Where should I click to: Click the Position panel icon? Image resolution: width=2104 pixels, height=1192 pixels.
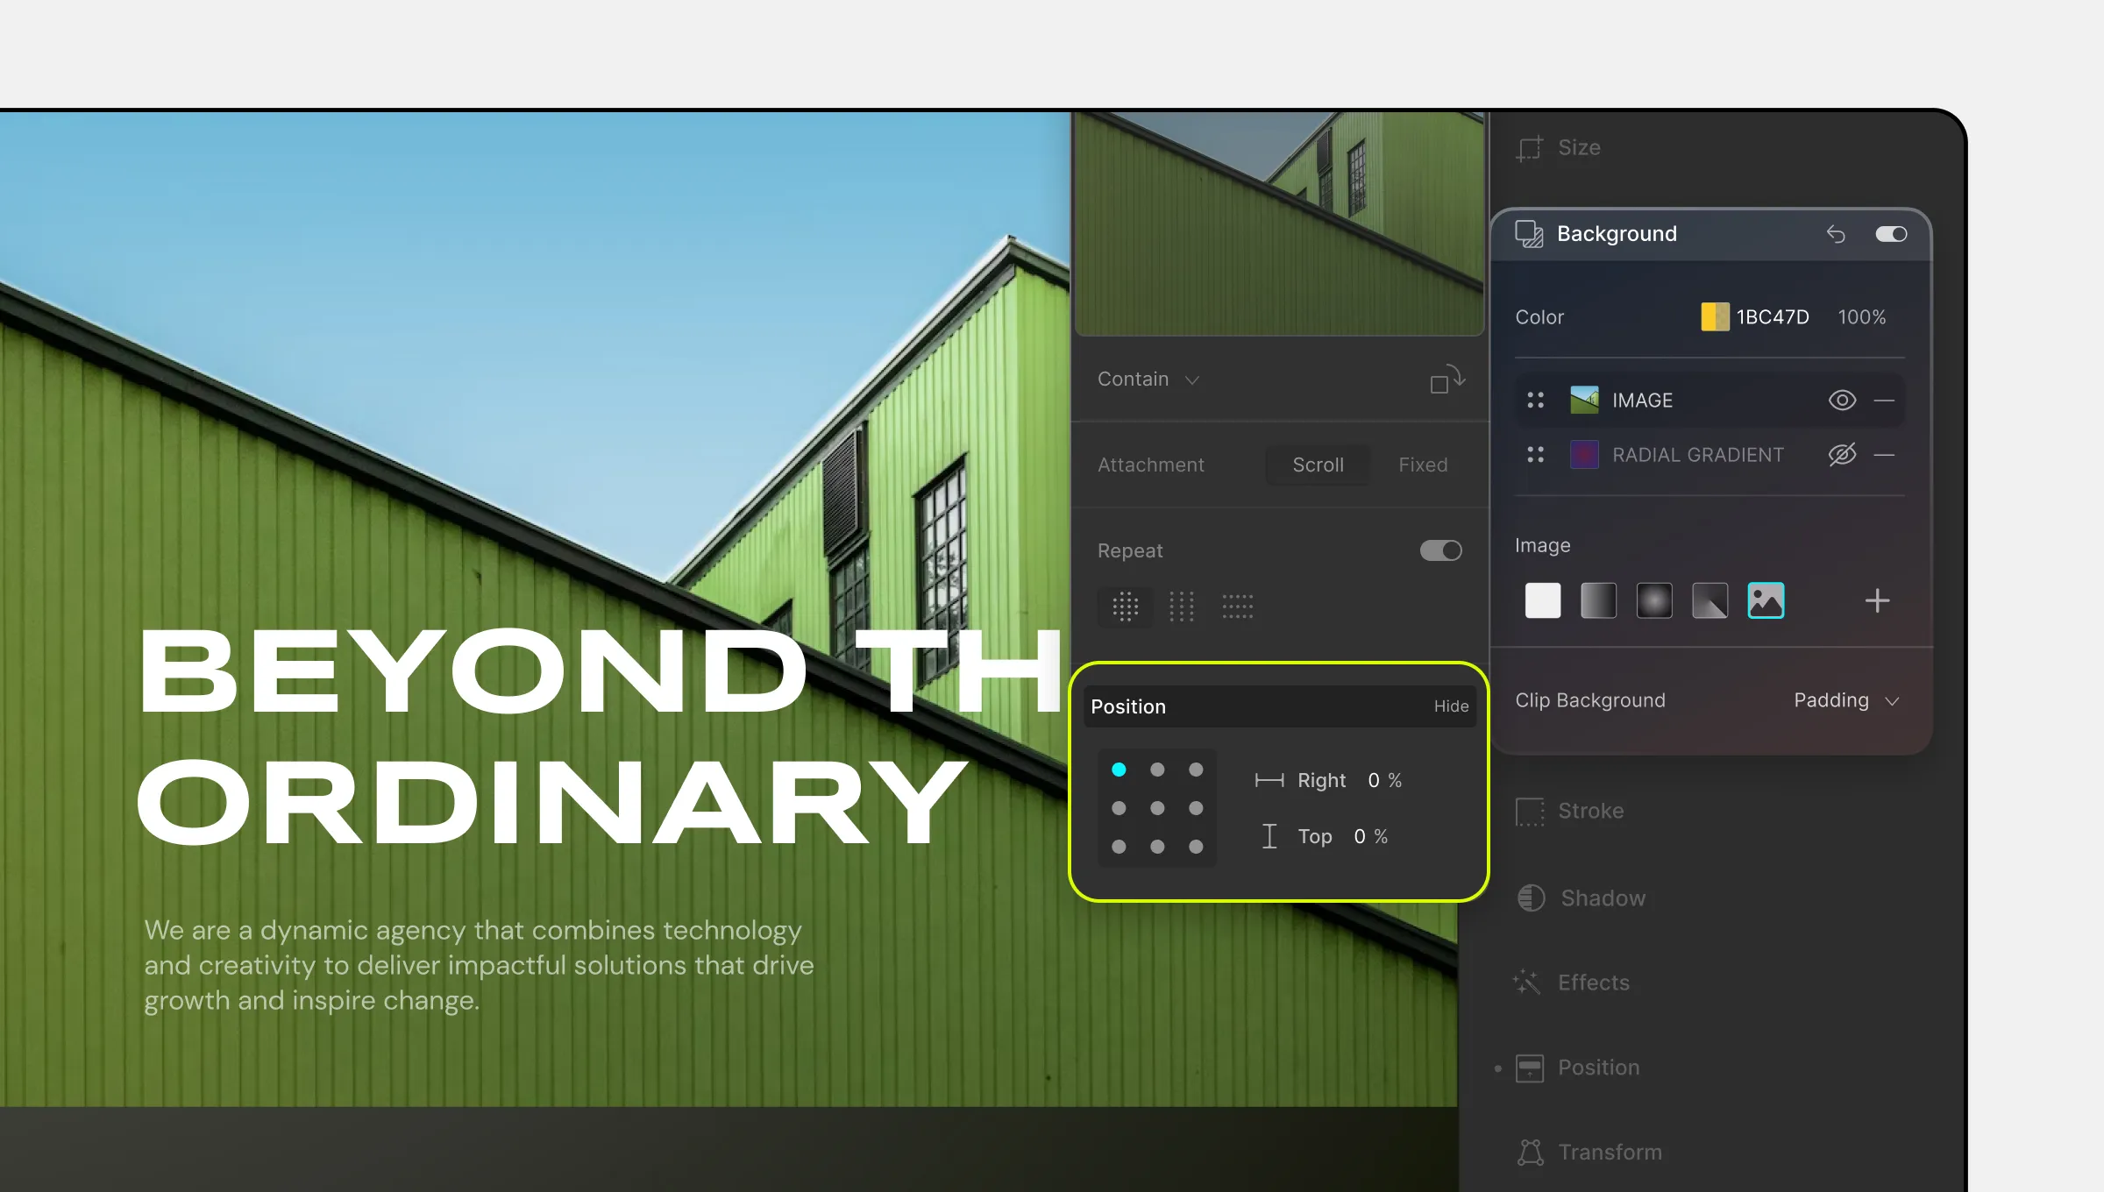1529,1067
